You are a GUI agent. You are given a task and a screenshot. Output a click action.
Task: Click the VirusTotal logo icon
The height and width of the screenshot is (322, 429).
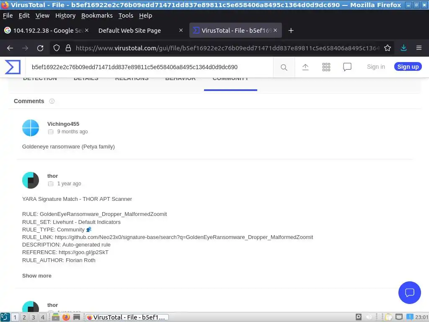(x=13, y=67)
